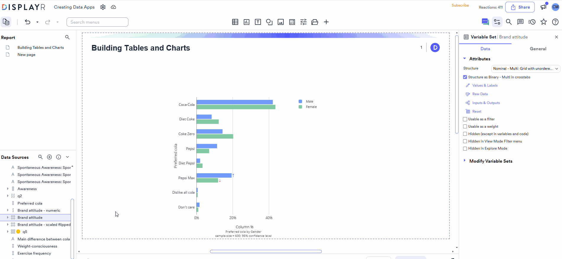Check Hidden except in variables and code
562x259 pixels.
click(x=465, y=134)
